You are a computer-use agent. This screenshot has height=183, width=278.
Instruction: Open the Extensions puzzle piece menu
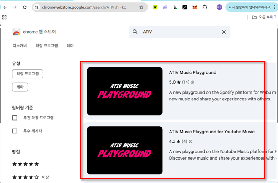(205, 7)
